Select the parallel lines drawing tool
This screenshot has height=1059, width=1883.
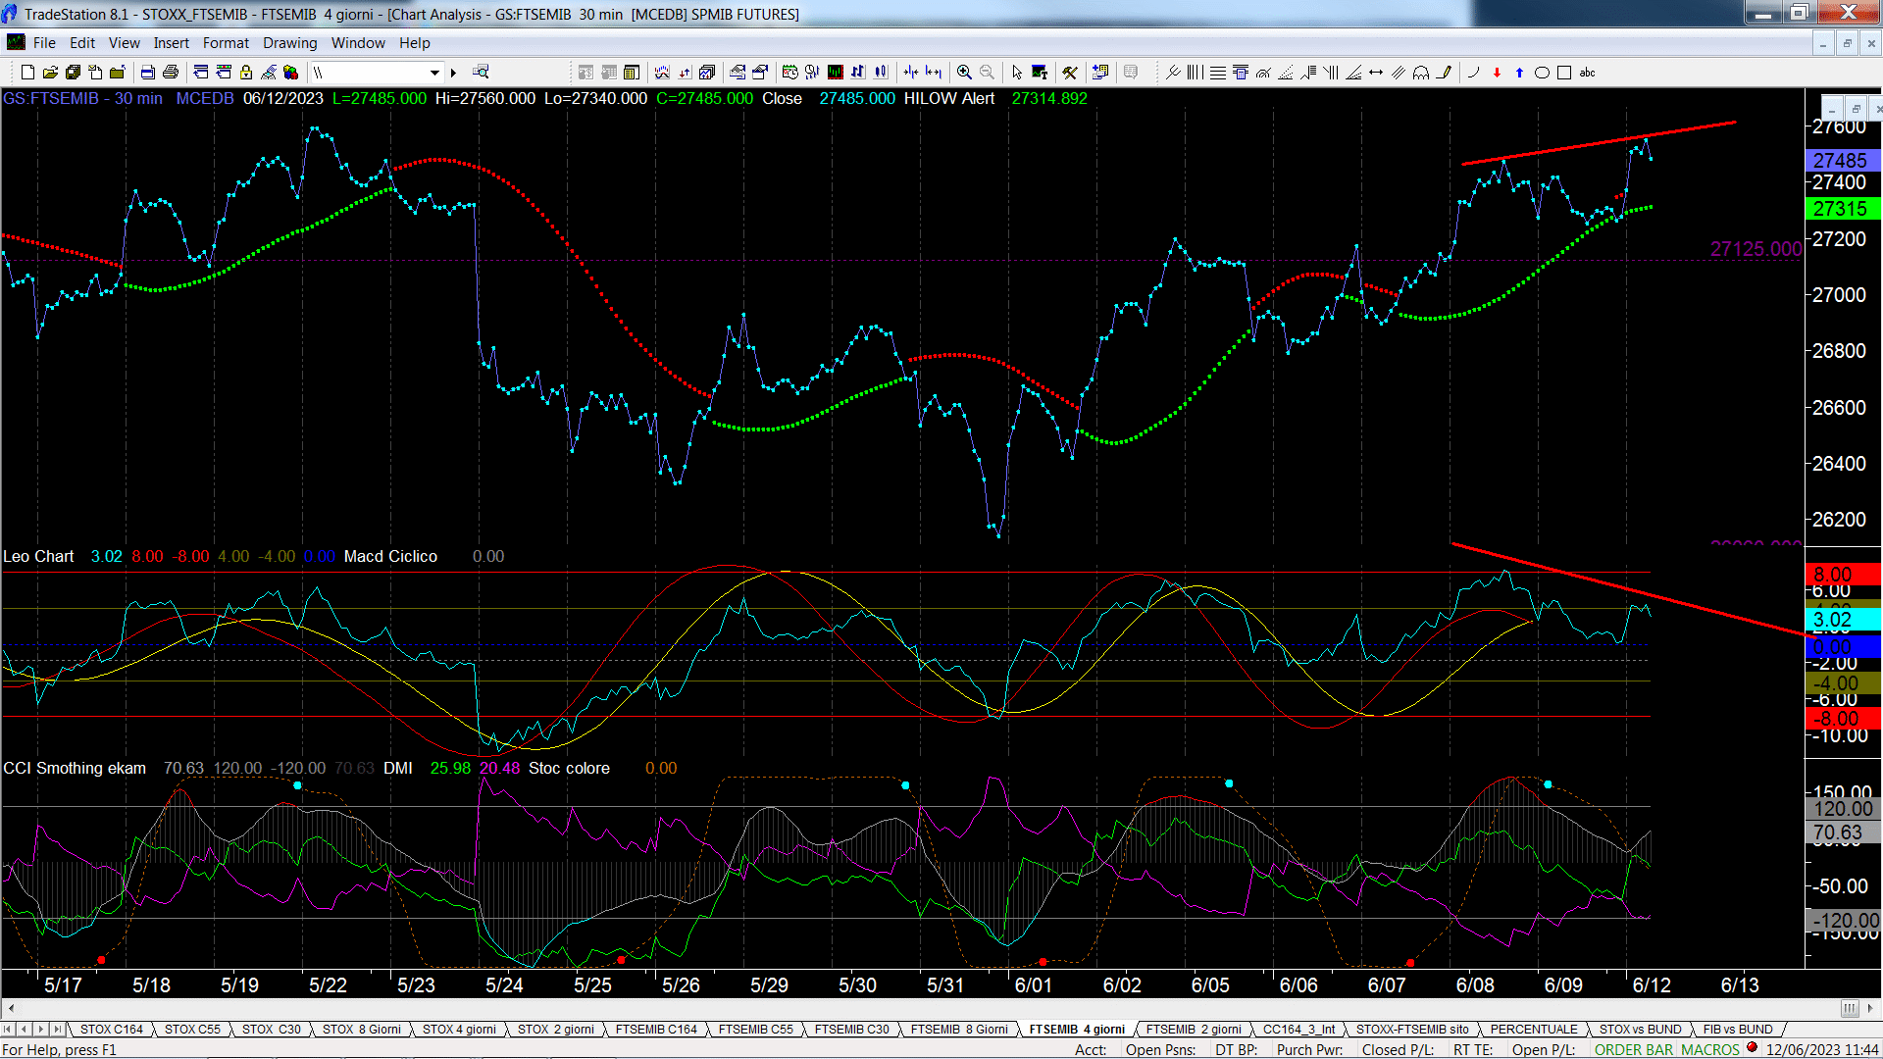[x=1399, y=73]
